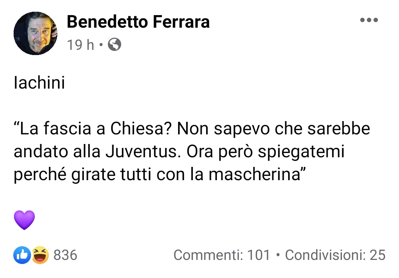Click Benedetto Ferrara's profile picture

[x=35, y=33]
